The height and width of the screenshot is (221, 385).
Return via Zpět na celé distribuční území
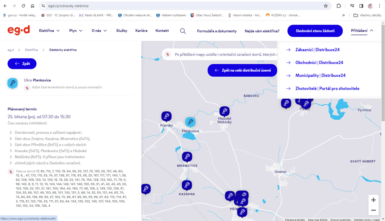coord(242,70)
